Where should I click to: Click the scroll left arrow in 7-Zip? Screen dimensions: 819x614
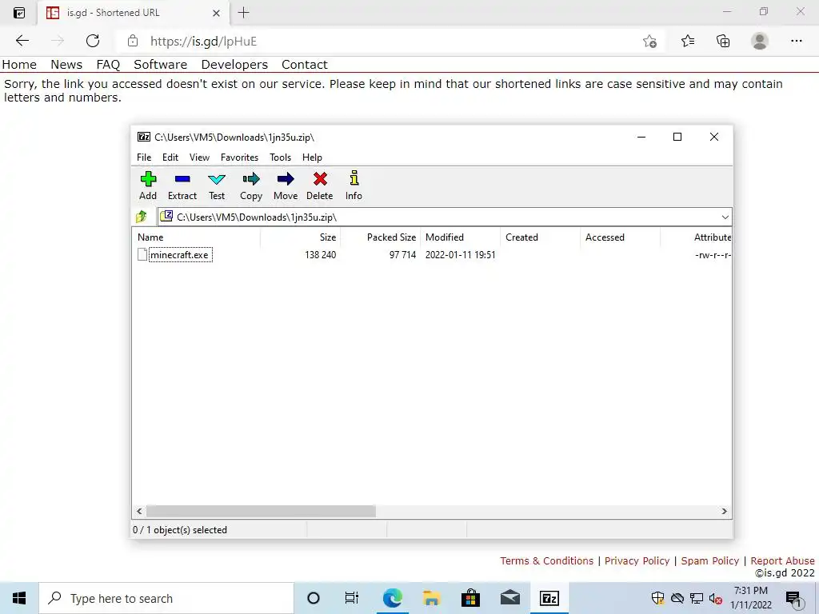(139, 511)
